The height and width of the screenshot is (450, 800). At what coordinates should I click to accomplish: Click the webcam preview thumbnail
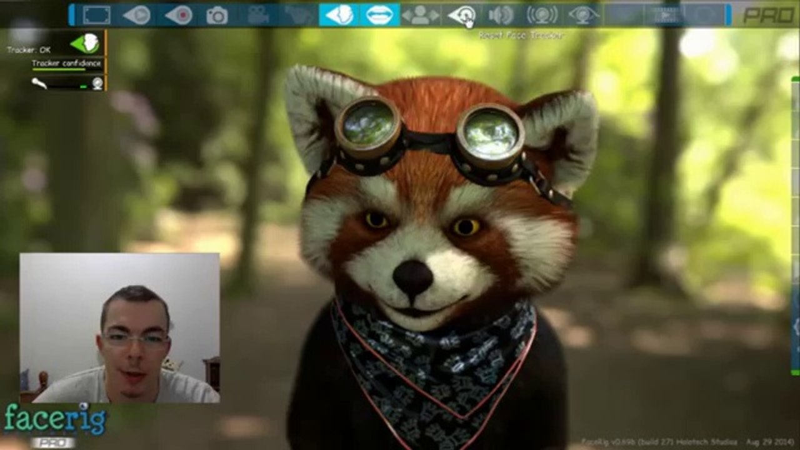tap(119, 327)
